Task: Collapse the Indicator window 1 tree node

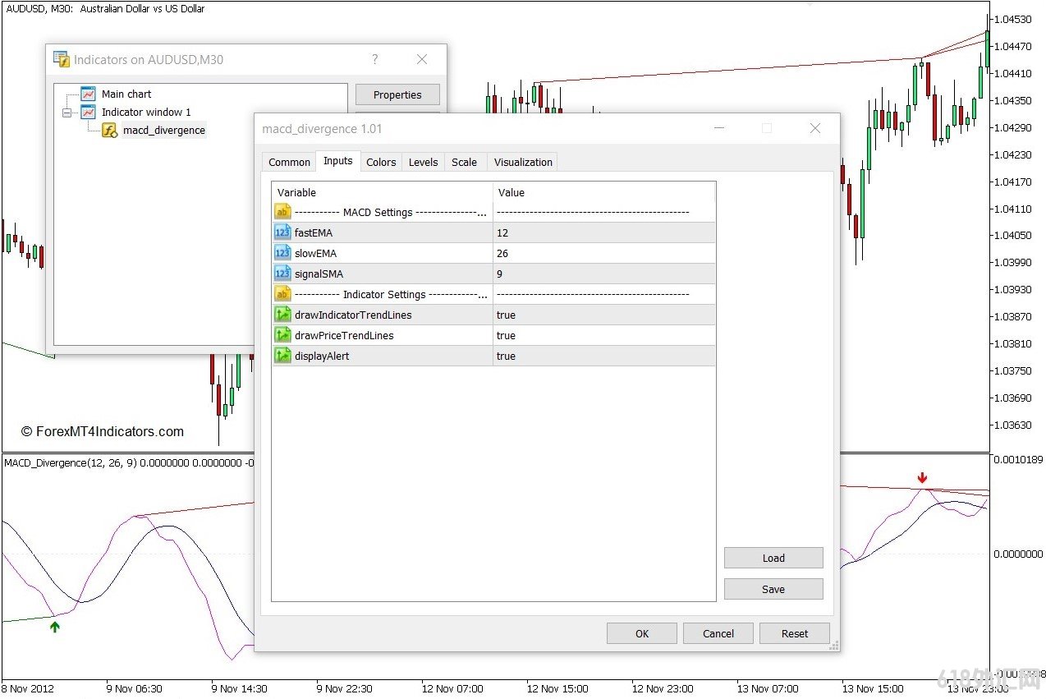Action: 67,113
